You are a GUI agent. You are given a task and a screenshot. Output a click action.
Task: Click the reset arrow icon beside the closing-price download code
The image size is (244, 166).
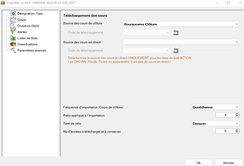176,33
